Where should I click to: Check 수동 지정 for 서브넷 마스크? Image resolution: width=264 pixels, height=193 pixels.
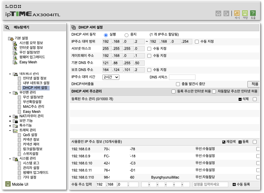[x=149, y=49]
